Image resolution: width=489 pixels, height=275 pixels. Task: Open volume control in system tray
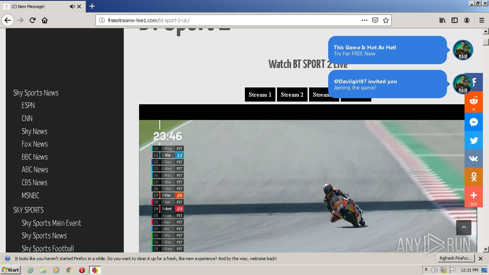pyautogui.click(x=434, y=270)
